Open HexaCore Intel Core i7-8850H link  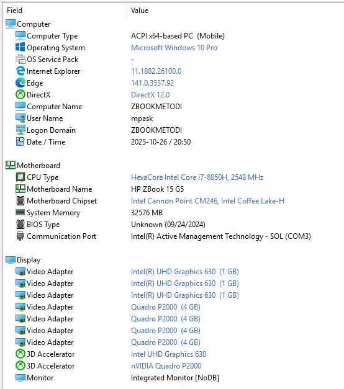197,177
